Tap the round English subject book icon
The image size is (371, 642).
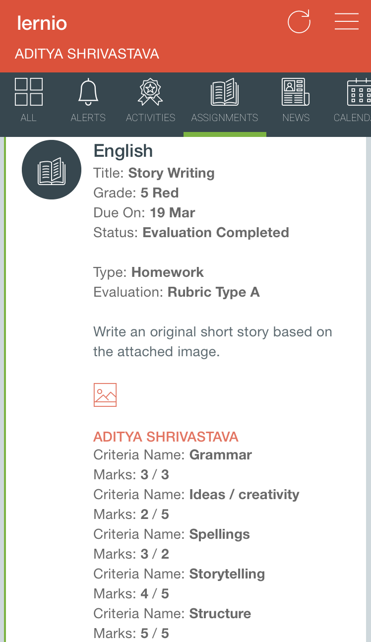coord(52,170)
